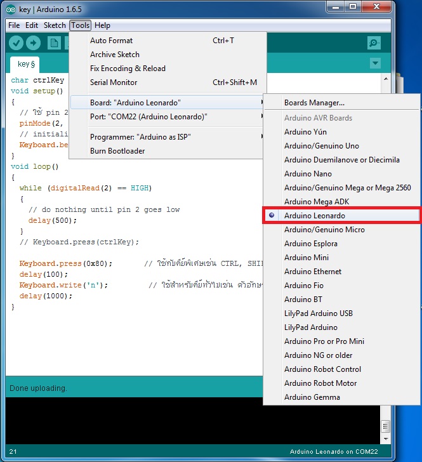Select Fix Encoding & Reload
The height and width of the screenshot is (462, 422).
click(168, 69)
